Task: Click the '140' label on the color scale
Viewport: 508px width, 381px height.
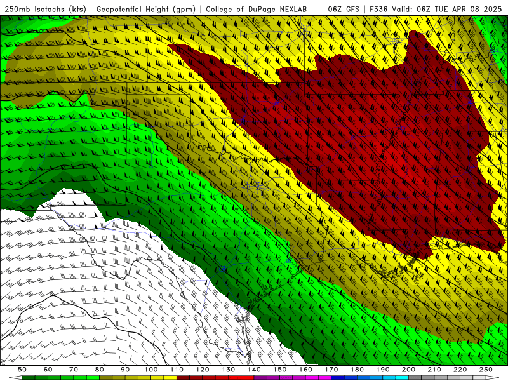Action: pos(254,370)
